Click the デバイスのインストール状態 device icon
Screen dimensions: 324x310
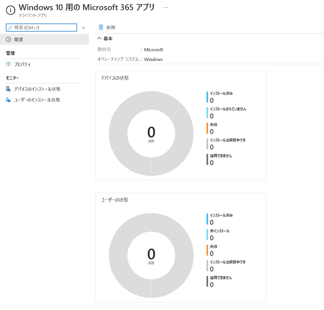click(8, 89)
